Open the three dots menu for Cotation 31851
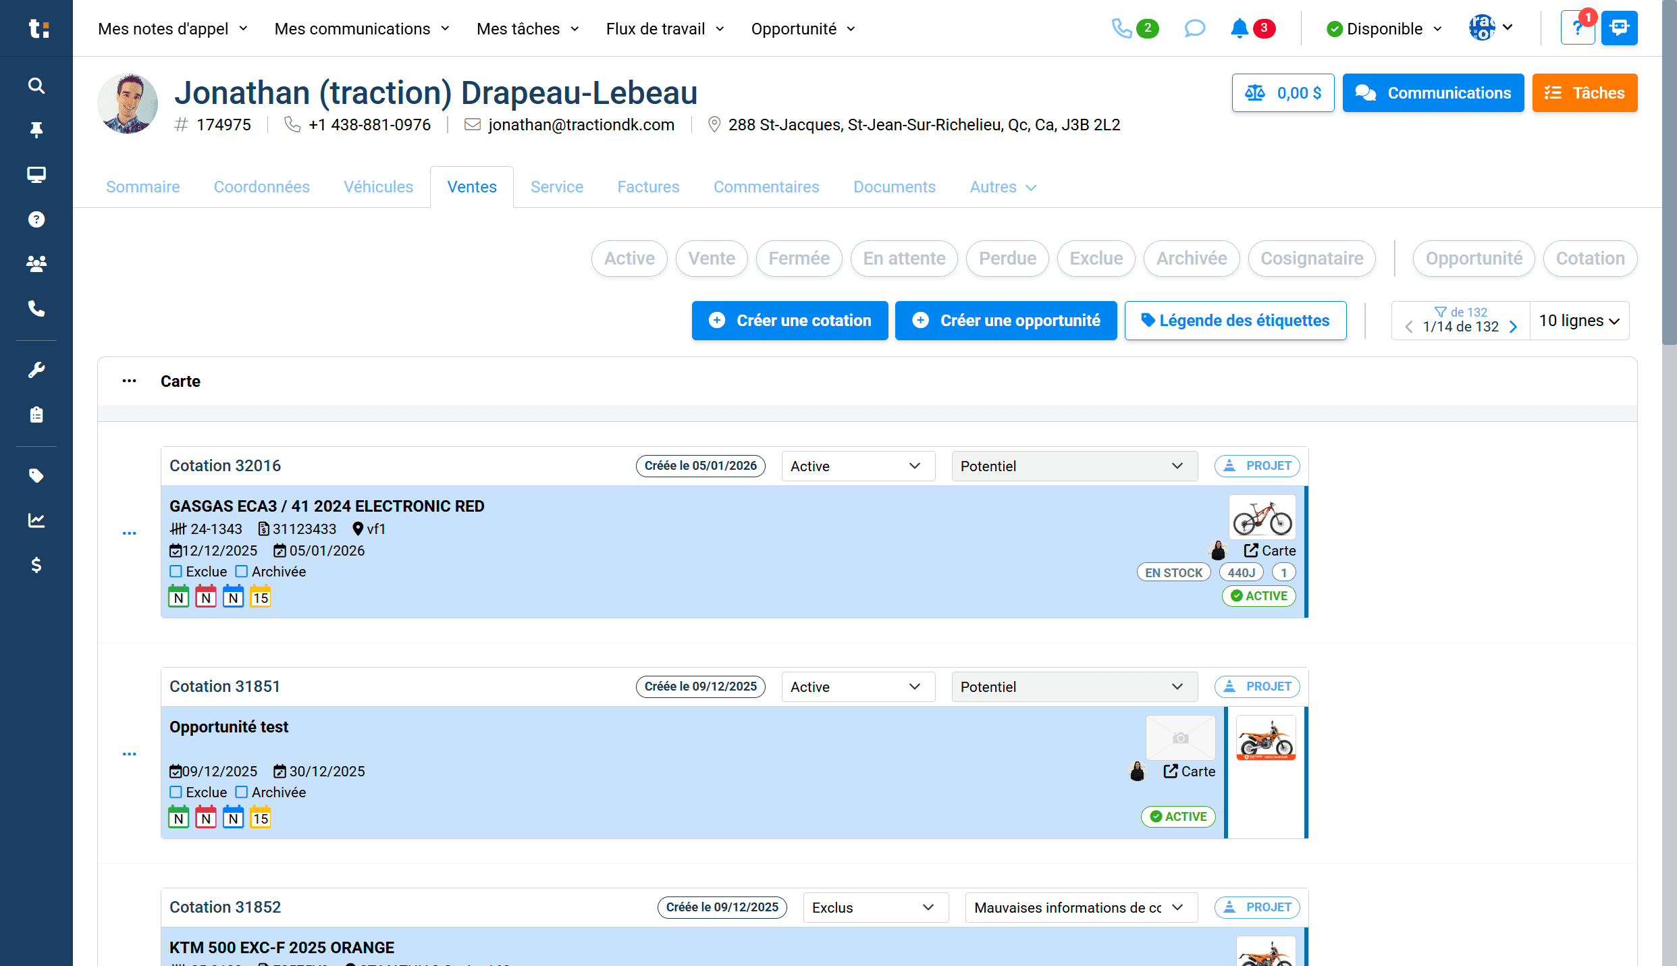This screenshot has width=1677, height=966. pos(129,754)
